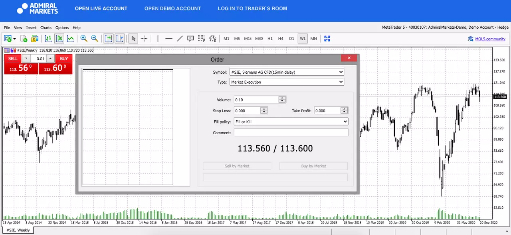Open the Help menu
This screenshot has height=235, width=511.
(76, 27)
